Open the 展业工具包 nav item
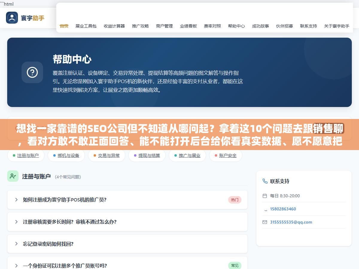 tap(86, 26)
